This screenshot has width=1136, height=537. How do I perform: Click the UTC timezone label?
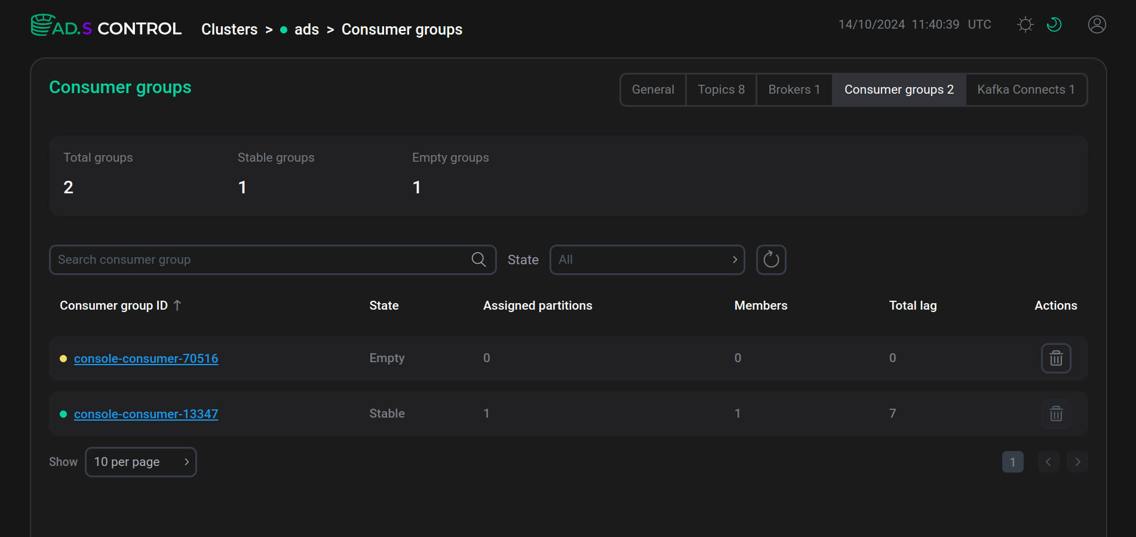980,24
